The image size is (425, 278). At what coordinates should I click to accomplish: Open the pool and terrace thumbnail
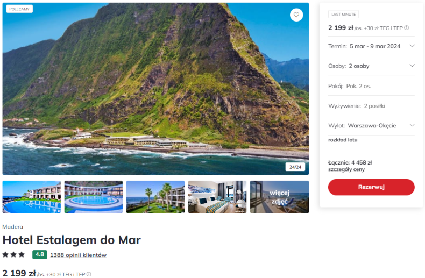[x=32, y=197]
